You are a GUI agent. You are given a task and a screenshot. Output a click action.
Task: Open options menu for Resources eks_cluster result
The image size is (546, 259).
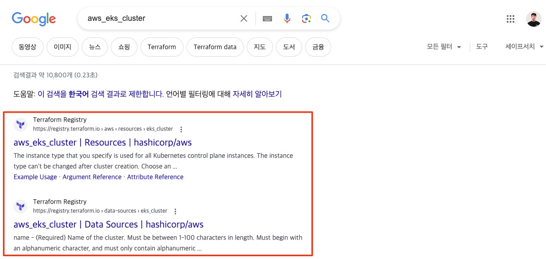pyautogui.click(x=181, y=129)
